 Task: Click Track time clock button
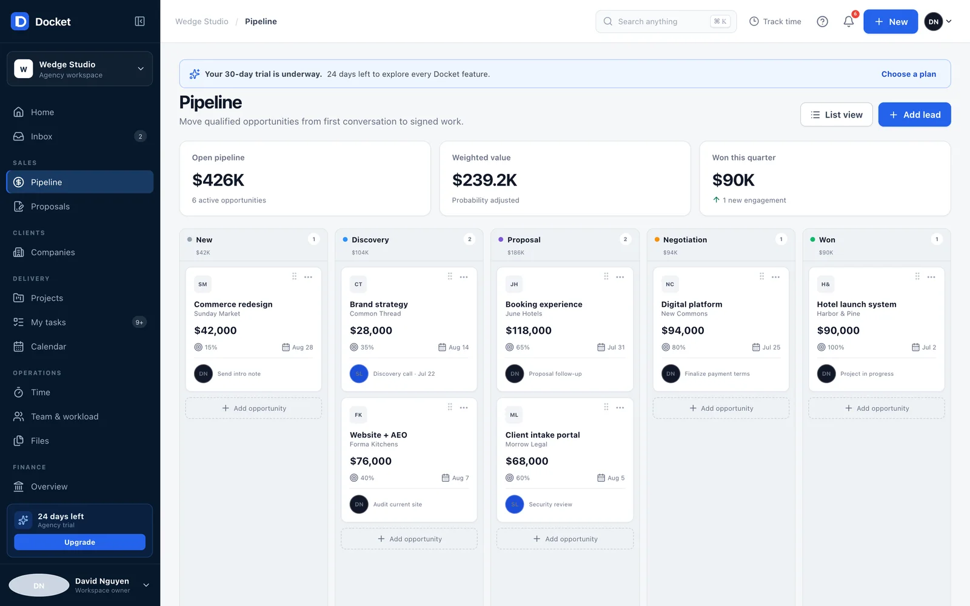775,21
